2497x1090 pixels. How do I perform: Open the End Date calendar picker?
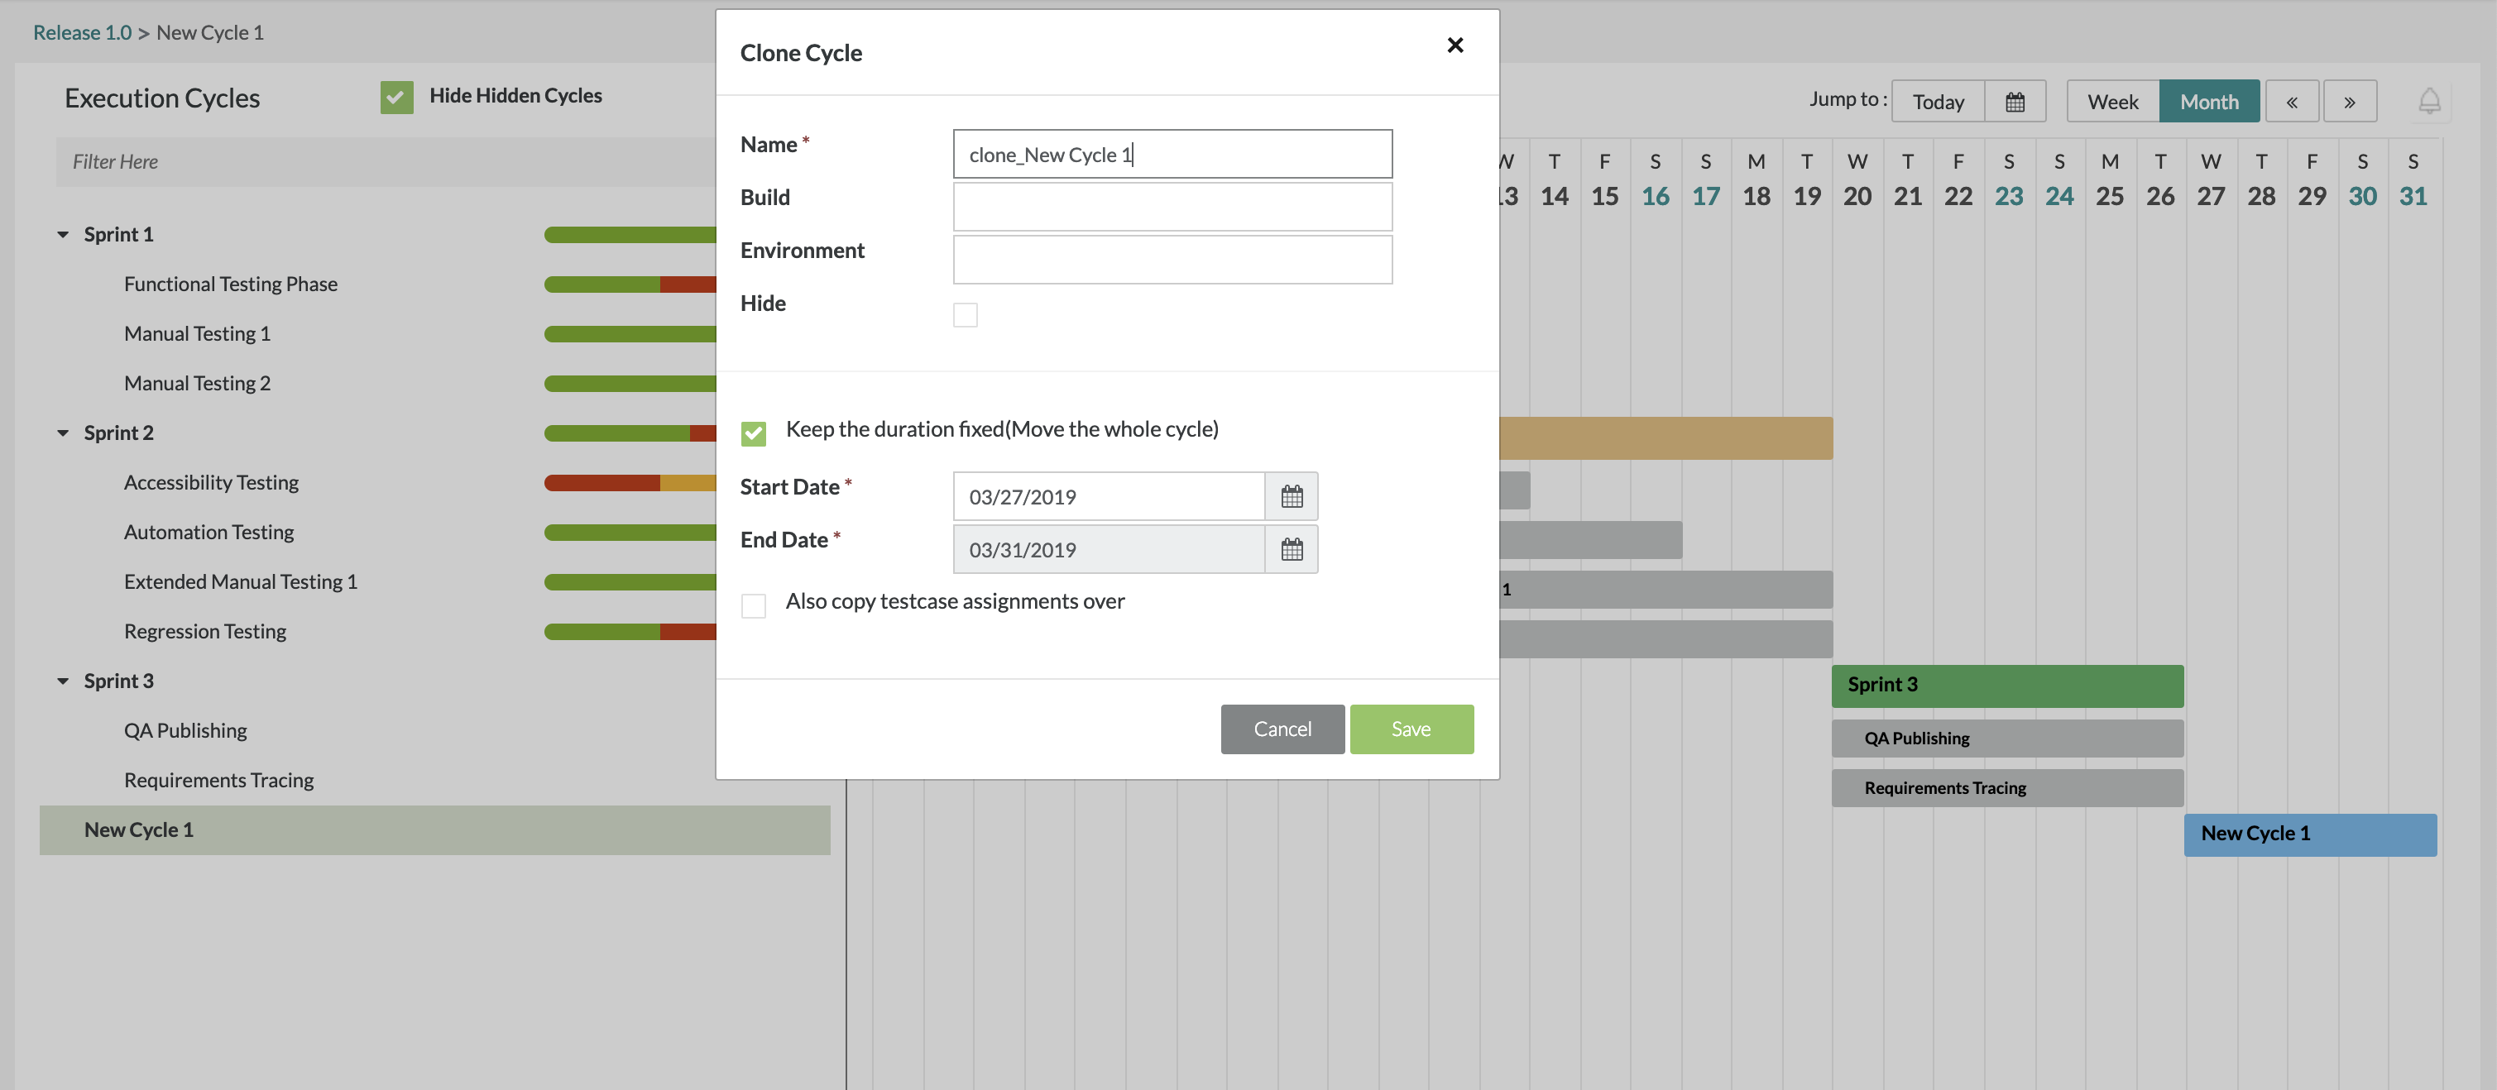[x=1292, y=549]
